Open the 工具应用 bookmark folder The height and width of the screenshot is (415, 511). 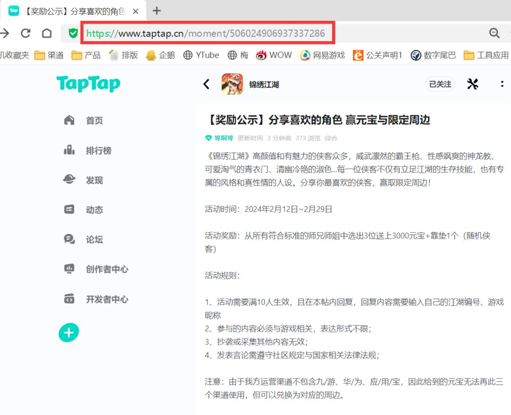pos(486,55)
